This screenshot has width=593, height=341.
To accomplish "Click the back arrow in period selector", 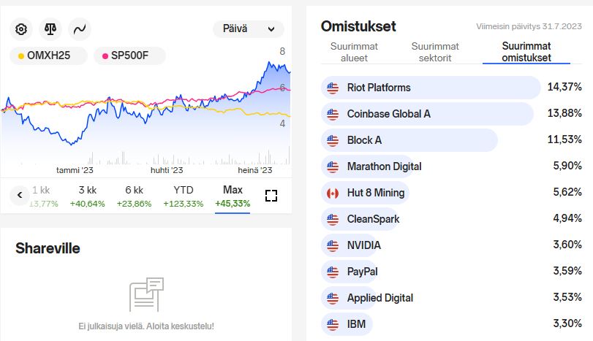I will [x=20, y=195].
